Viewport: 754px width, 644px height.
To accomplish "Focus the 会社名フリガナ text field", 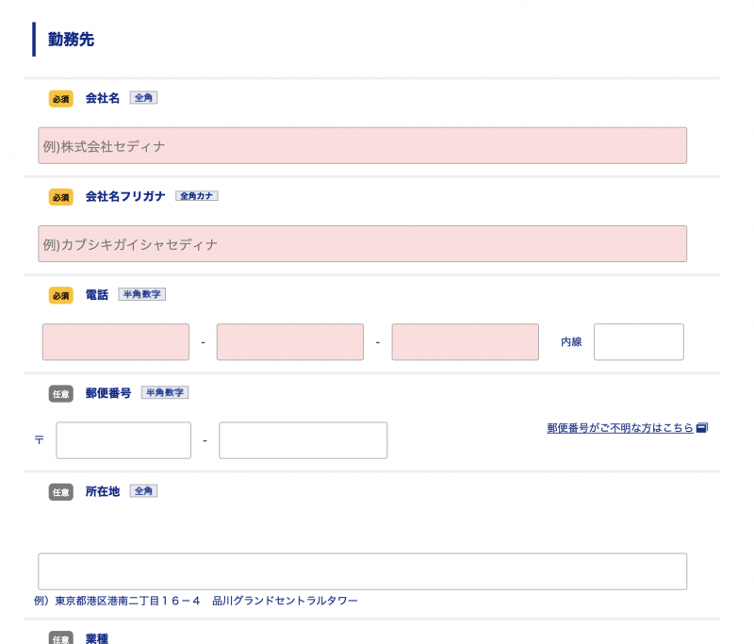I will coord(362,244).
